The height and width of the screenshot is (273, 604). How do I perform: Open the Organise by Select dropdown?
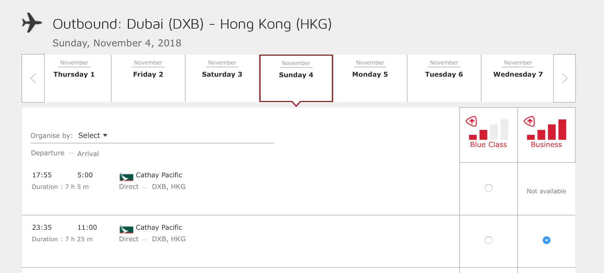(x=93, y=135)
